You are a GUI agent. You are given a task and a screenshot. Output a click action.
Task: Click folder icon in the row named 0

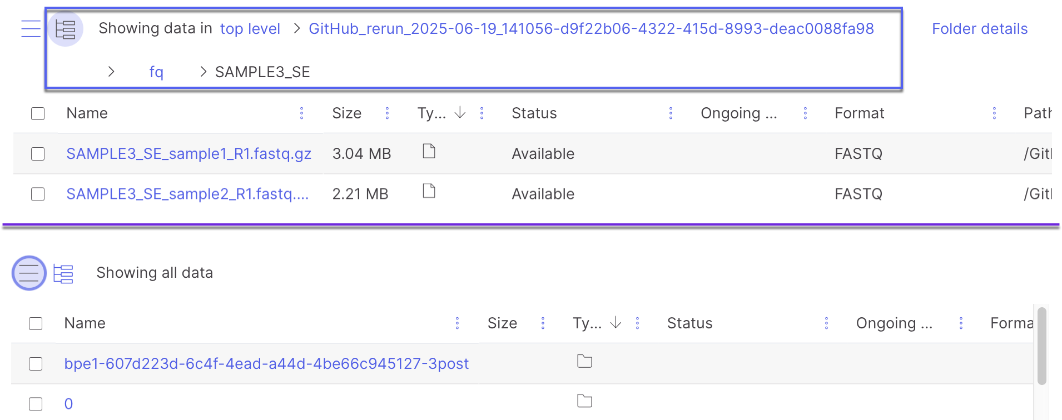[x=584, y=401]
